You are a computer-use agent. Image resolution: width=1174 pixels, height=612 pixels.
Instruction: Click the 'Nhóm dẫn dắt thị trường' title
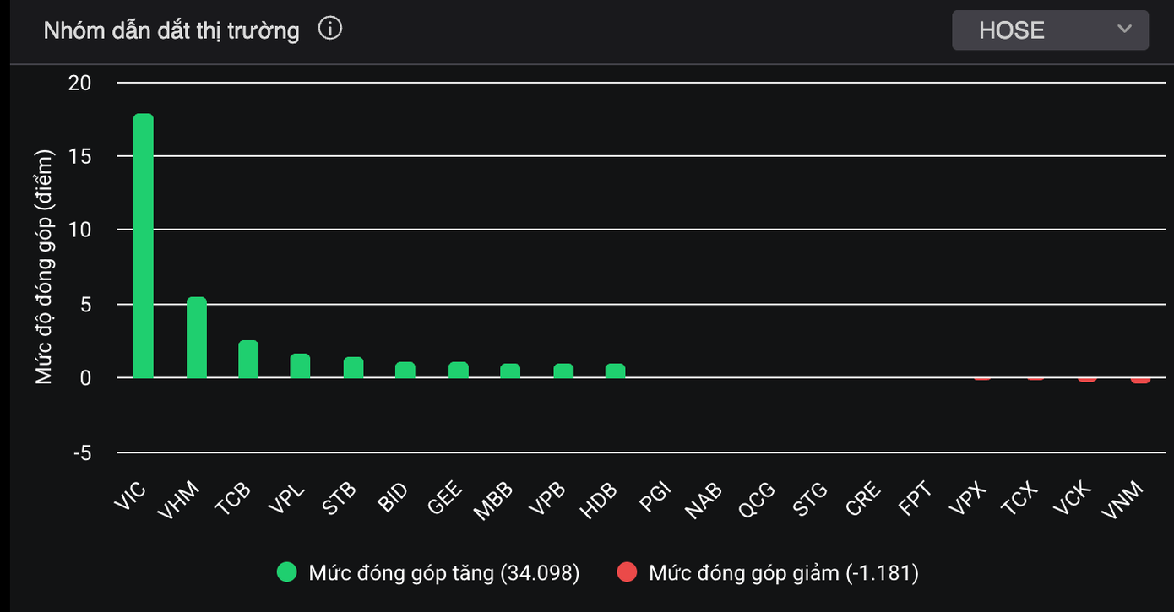click(171, 31)
